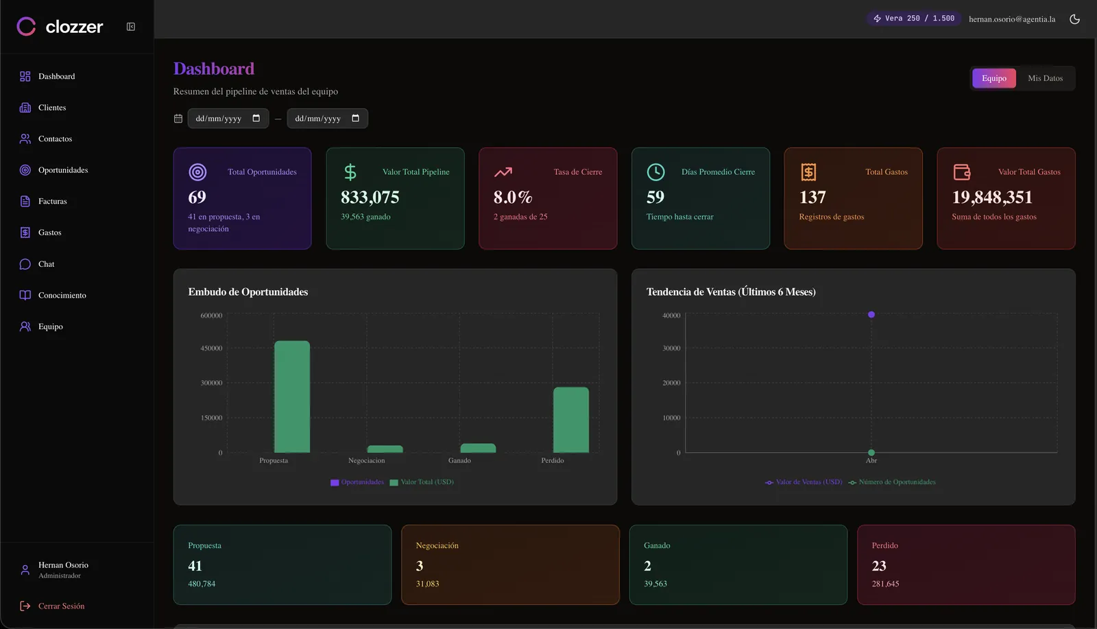Click the Equipo people icon in sidebar
This screenshot has width=1097, height=629.
pyautogui.click(x=25, y=327)
